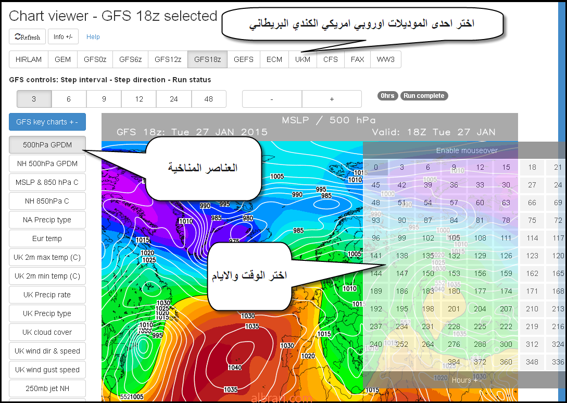
Task: Choose forecast hour 360
Action: tap(506, 362)
